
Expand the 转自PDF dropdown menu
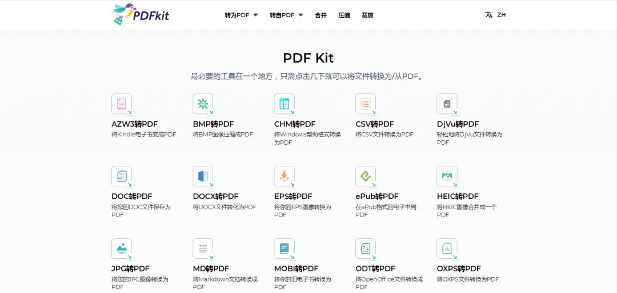(x=286, y=15)
